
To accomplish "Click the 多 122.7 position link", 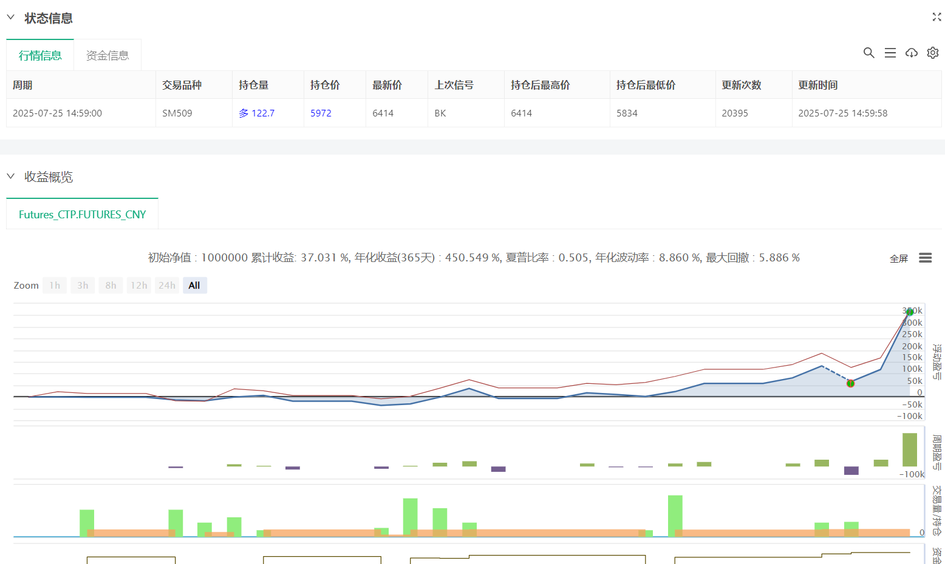I will point(256,113).
